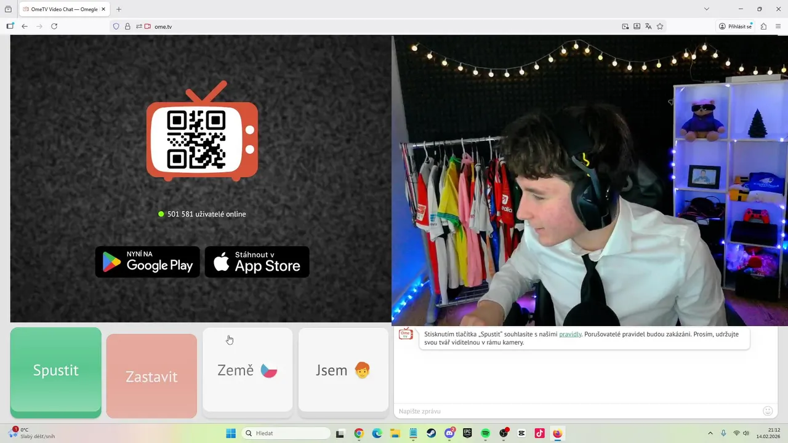Open the volume speaker tray icon

747,433
